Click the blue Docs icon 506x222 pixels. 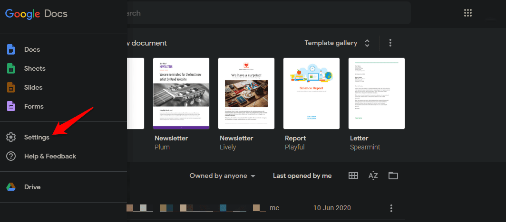tap(11, 49)
